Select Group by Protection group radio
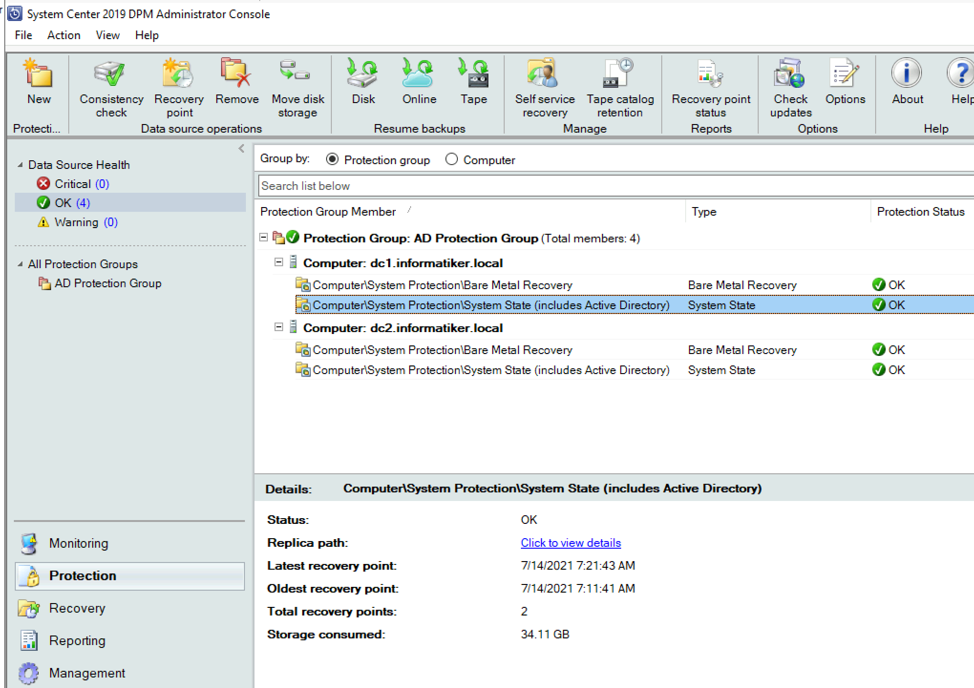Image resolution: width=974 pixels, height=688 pixels. (x=332, y=159)
